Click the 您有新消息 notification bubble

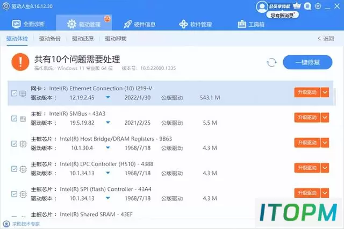coord(282,15)
